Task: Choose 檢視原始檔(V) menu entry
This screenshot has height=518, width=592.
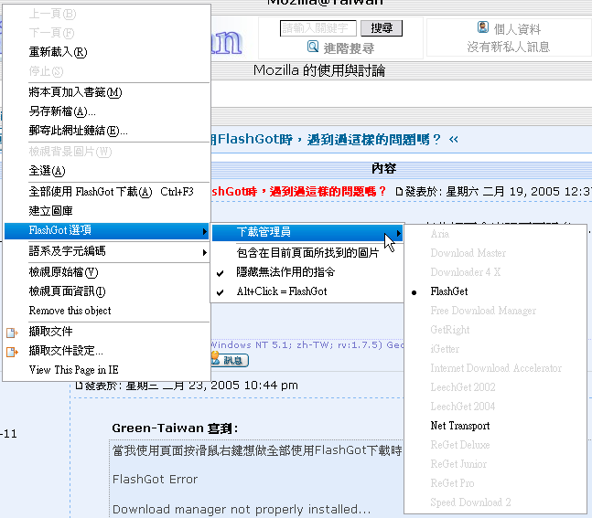Action: click(106, 272)
